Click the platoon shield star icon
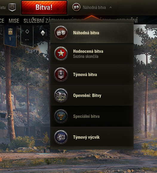157x173 pixels. pos(12,7)
